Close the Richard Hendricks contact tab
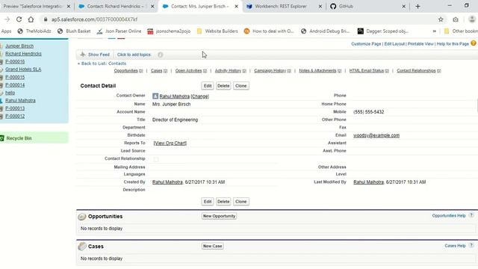478x269 pixels. (152, 6)
